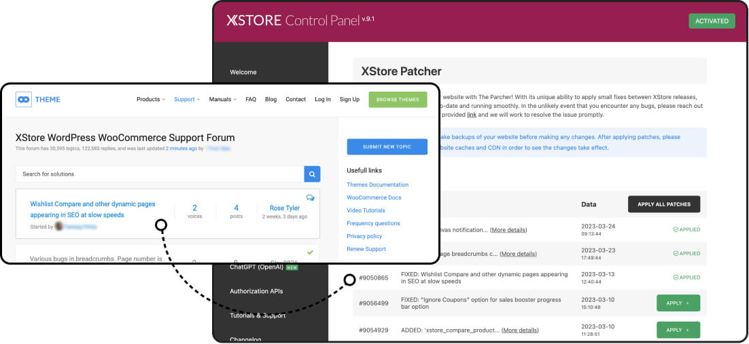Open the Contact page

click(296, 99)
